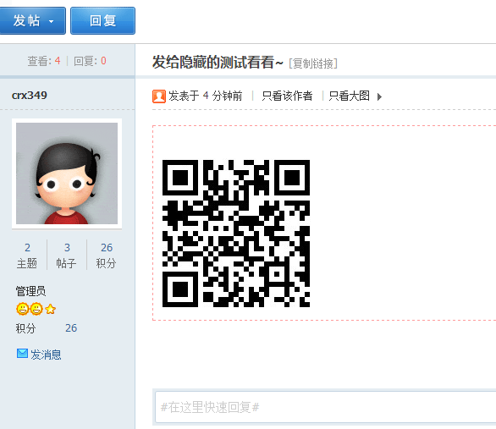Screen dimensions: 496x429
Task: Click the 复制链接 link
Action: 313,63
